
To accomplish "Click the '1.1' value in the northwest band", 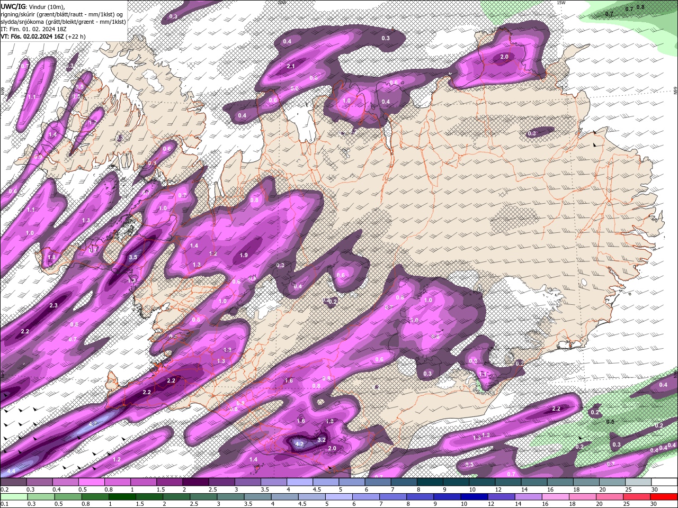I will point(32,97).
